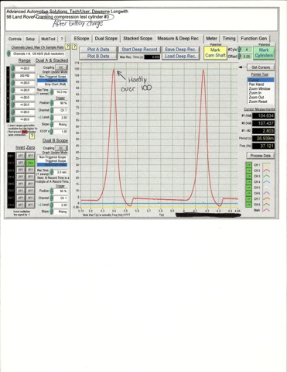Switch to the Stacked Scope tab
This screenshot has width=287, height=372.
click(138, 39)
